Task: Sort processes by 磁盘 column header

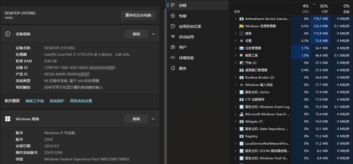Action: point(341,9)
